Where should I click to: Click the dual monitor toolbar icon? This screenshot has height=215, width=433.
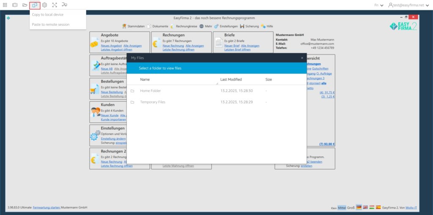click(64, 5)
